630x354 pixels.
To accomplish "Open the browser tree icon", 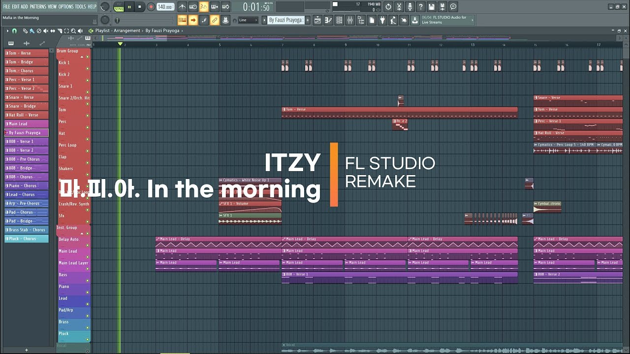I will [361, 20].
